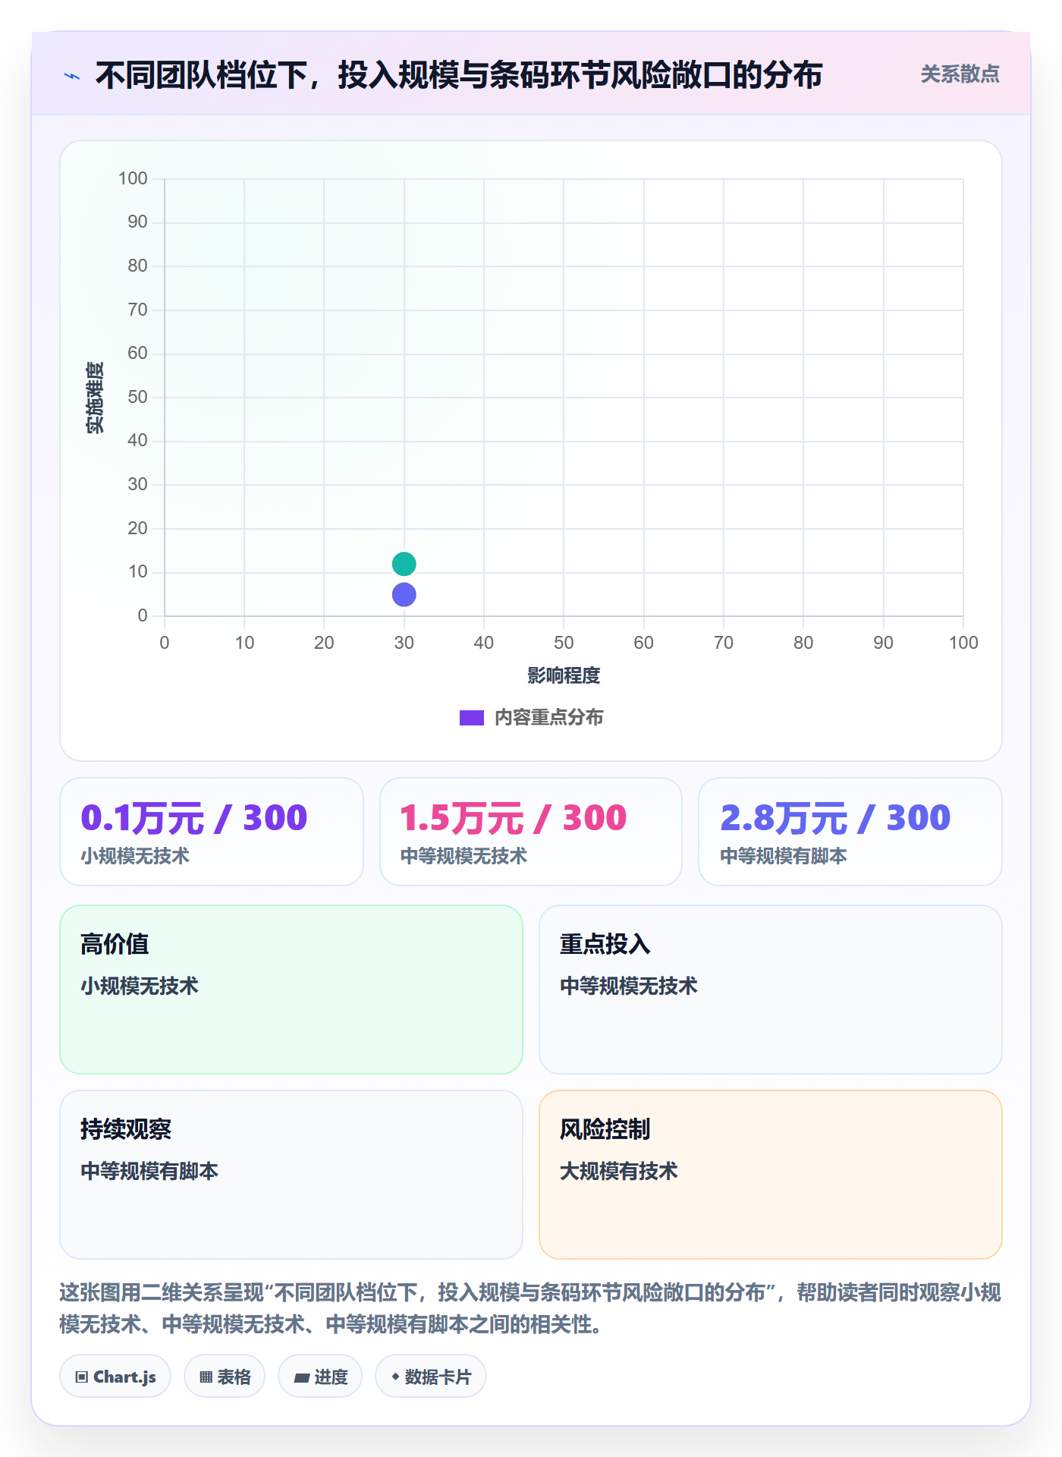Click the 关系散点 label in the header
The height and width of the screenshot is (1457, 1062).
[960, 74]
